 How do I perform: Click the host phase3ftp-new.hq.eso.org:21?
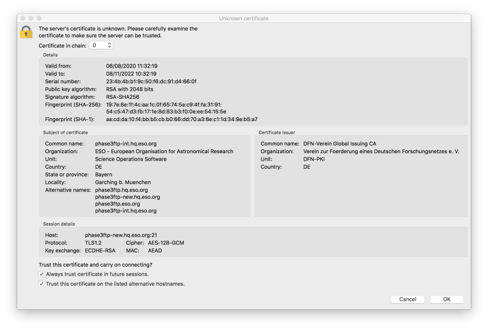[121, 235]
